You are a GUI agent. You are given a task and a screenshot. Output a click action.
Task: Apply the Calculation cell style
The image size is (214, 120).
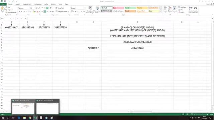(154, 8)
